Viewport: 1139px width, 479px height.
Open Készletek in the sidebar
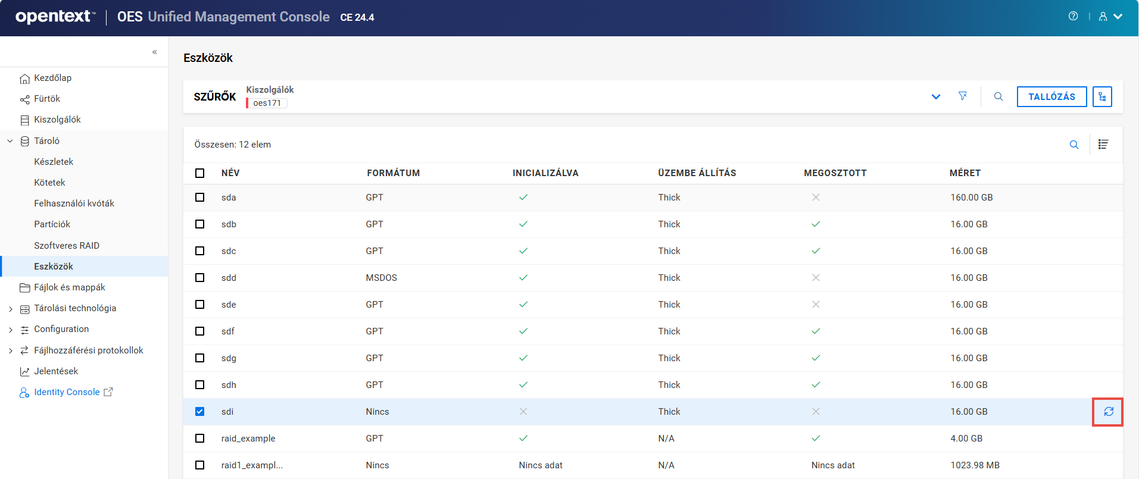54,162
